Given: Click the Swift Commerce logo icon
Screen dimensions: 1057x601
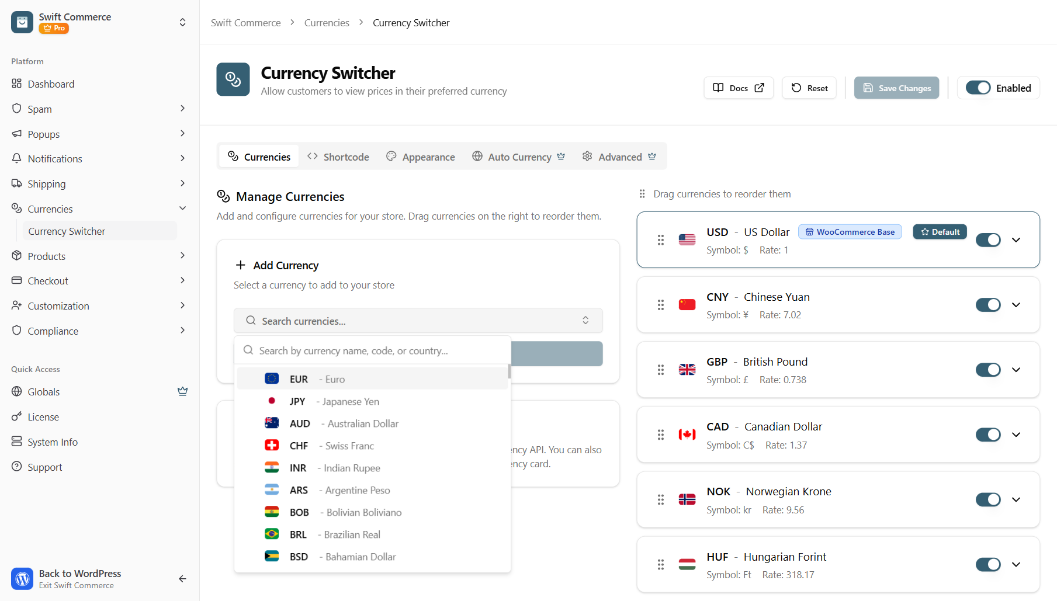Looking at the screenshot, I should (22, 22).
